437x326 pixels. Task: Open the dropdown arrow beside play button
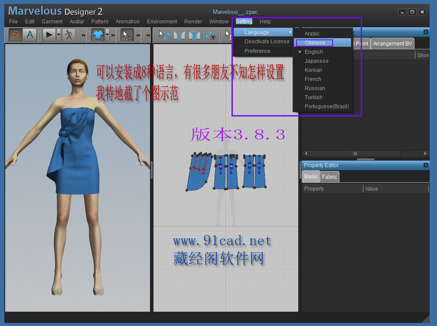[59, 35]
